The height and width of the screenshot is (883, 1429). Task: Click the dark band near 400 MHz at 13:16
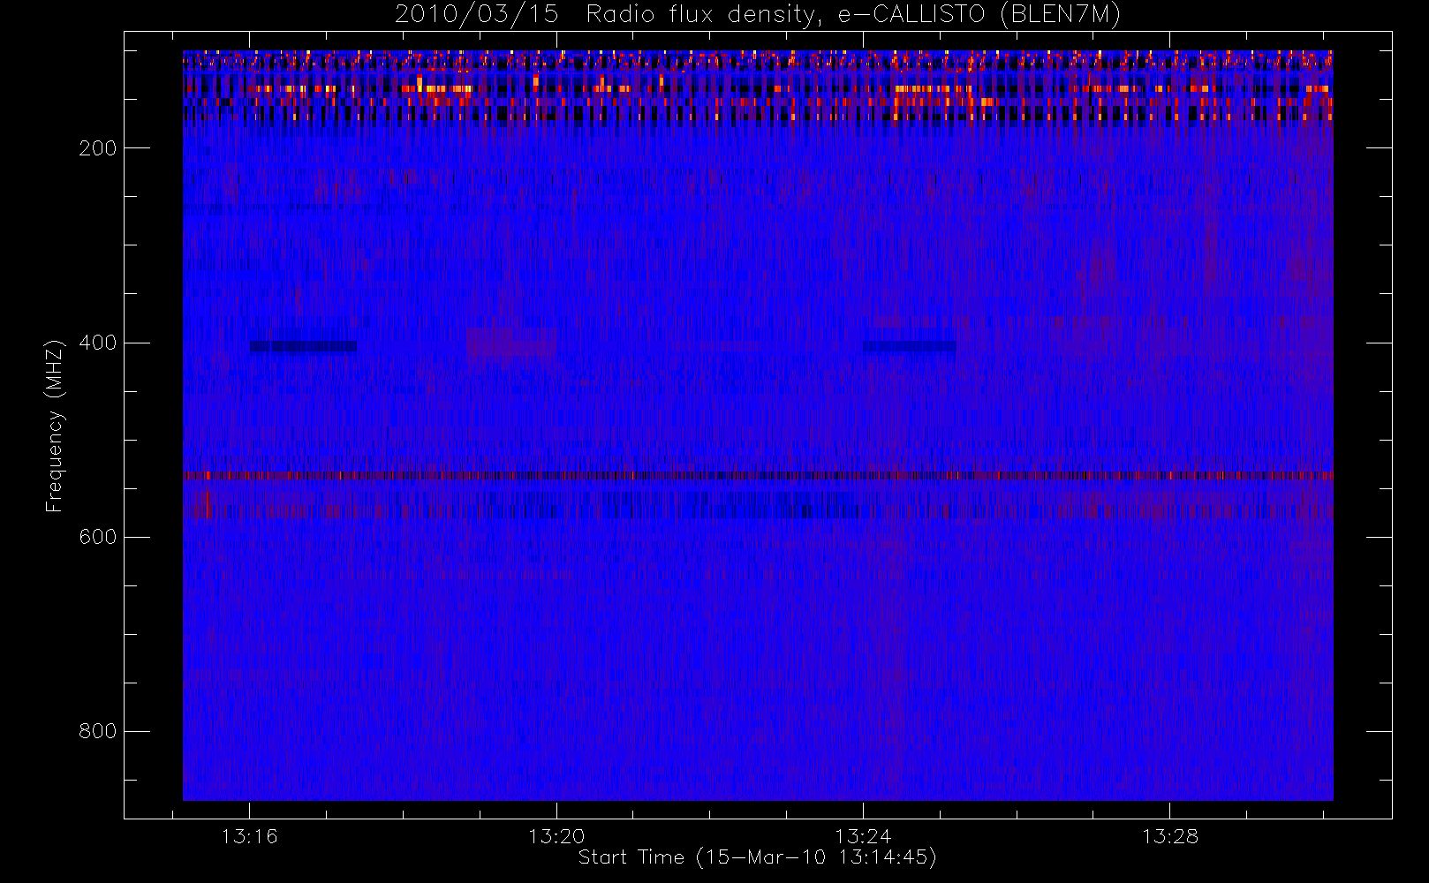(x=303, y=346)
